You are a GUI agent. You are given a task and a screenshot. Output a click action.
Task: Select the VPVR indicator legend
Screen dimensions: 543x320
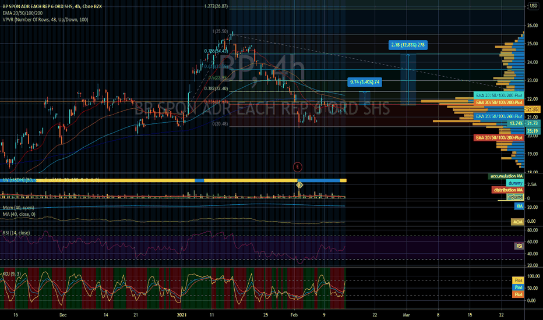click(x=45, y=20)
